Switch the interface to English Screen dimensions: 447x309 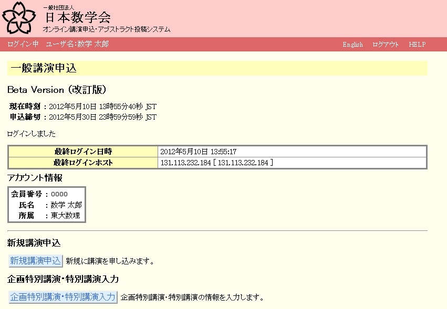[352, 44]
